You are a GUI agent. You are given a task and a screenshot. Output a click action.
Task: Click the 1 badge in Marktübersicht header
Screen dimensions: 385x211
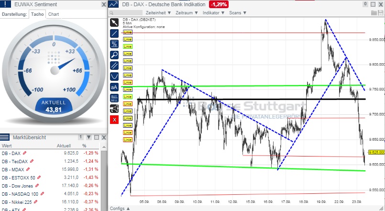coord(80,137)
